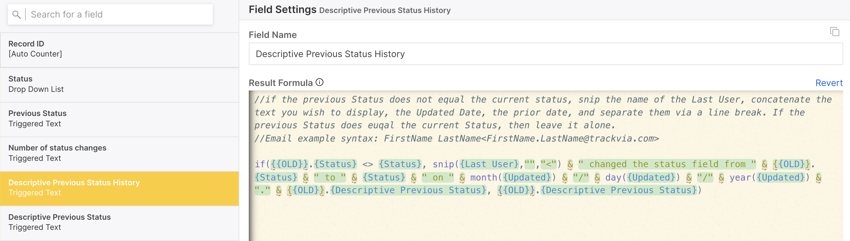Viewport: 850px width, 241px height.
Task: Click the year( function in formula
Action: (743, 177)
